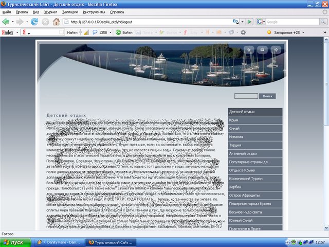Click the Запорожье +25 weather icon
Viewport: 329px width, 247px height.
tap(269, 32)
